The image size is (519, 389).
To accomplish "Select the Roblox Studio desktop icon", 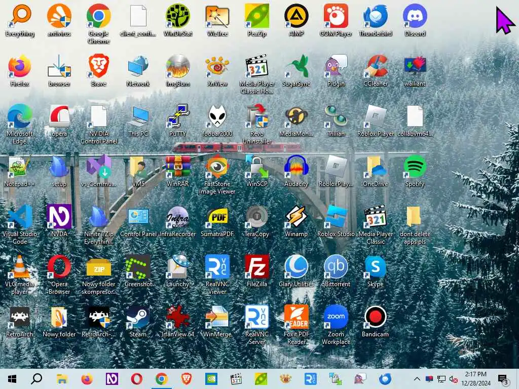I will click(x=336, y=221).
